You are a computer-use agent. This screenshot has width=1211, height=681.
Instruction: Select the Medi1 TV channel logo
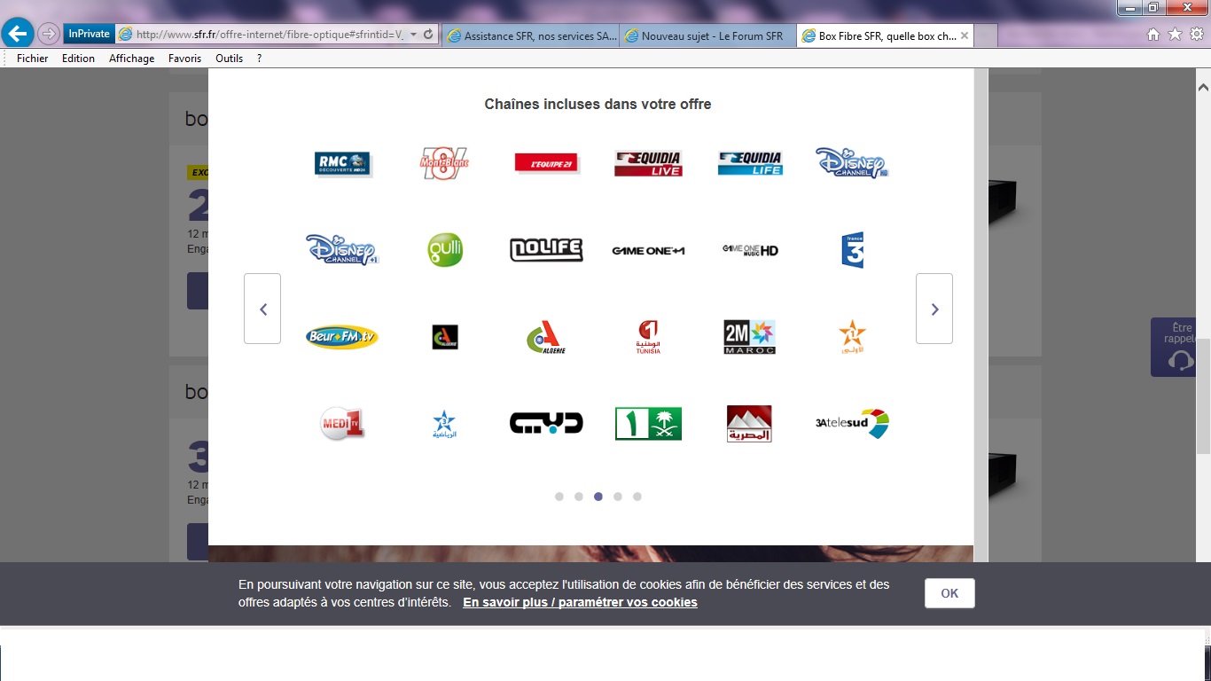tap(342, 424)
